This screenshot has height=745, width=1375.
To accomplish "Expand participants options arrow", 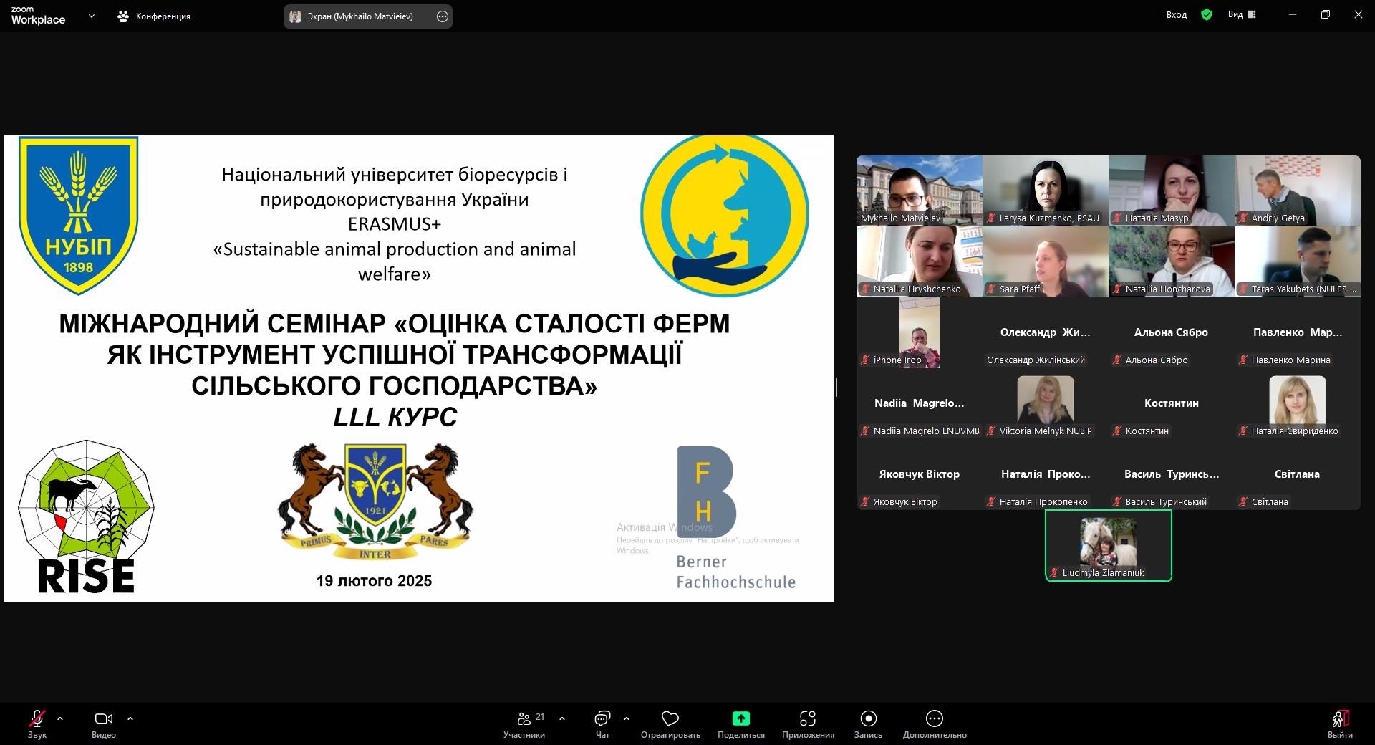I will pos(562,718).
